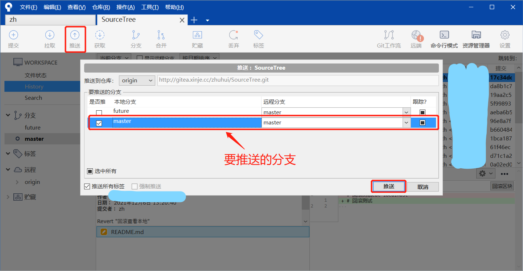Open 命令行模式 terminal icon
Viewport: 523px width, 271px height.
[444, 35]
